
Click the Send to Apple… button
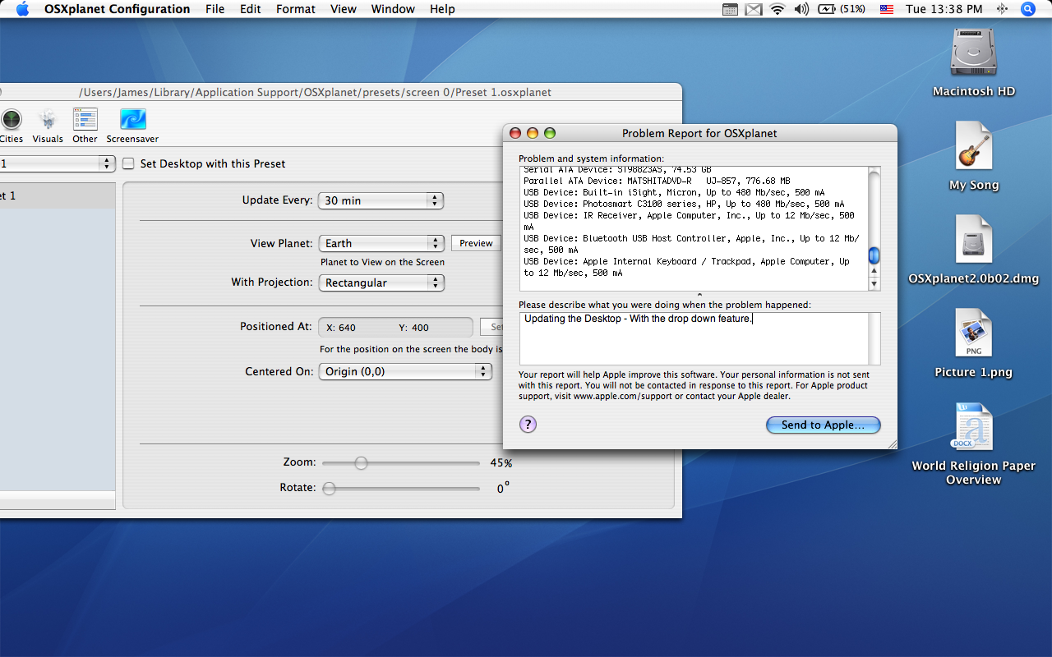click(x=823, y=425)
